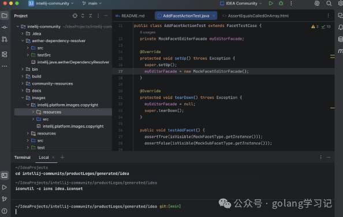Viewport: 343px width, 217px height.
Task: Click the Select Opened File target icon
Action: tap(75, 16)
